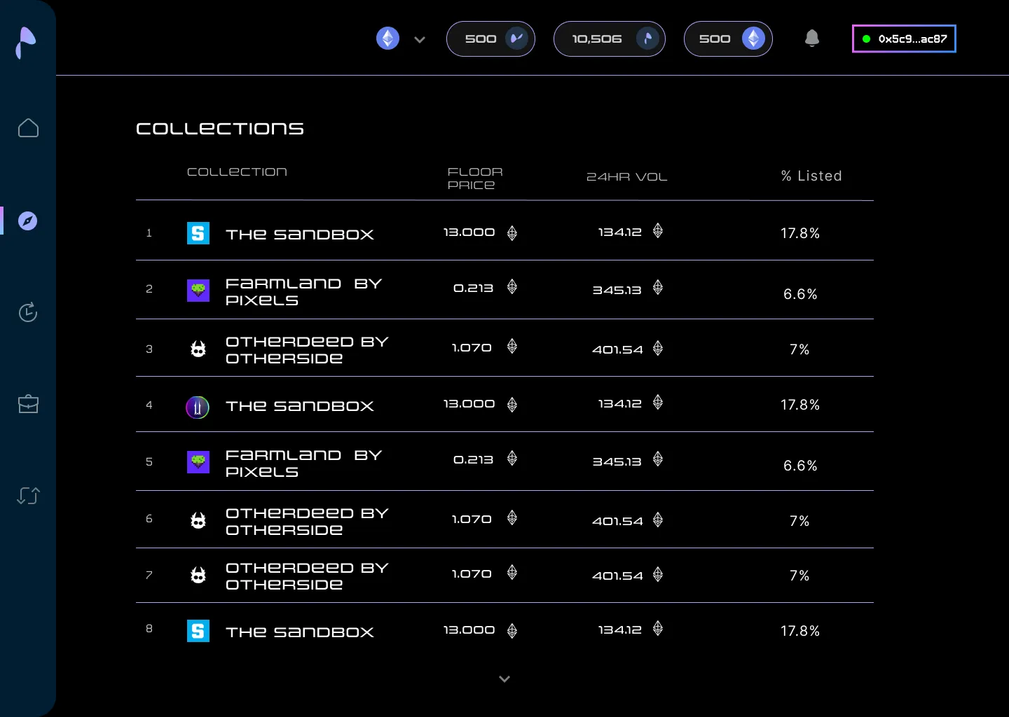Click floor price 1.070 in row 3
The image size is (1009, 717).
472,348
